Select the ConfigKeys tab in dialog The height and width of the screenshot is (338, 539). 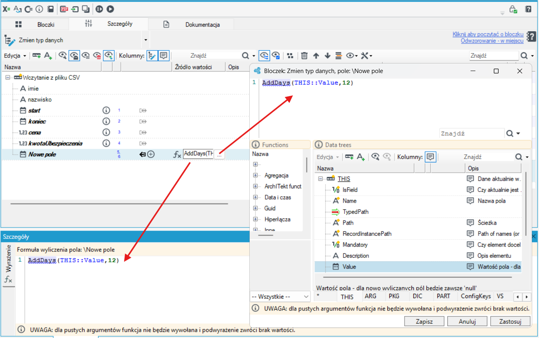click(x=476, y=296)
